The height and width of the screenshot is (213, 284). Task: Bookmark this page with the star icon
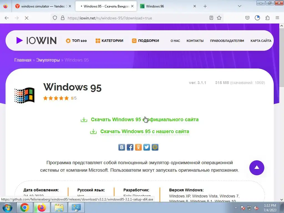(219, 18)
